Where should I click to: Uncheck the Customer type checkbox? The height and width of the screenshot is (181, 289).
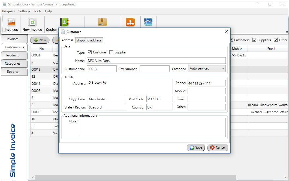[x=90, y=52]
